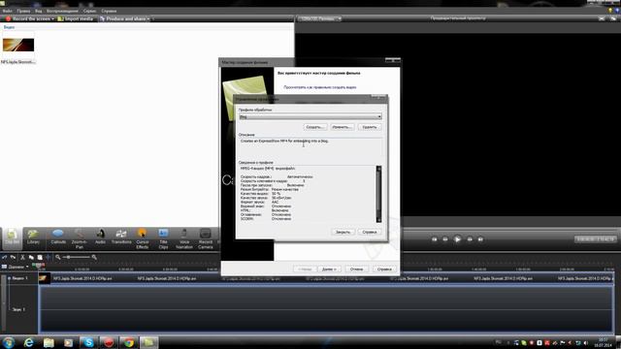This screenshot has width=621, height=349.
Task: Open the Audio tool
Action: click(x=100, y=237)
